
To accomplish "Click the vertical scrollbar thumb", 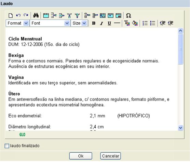I will tap(180, 49).
